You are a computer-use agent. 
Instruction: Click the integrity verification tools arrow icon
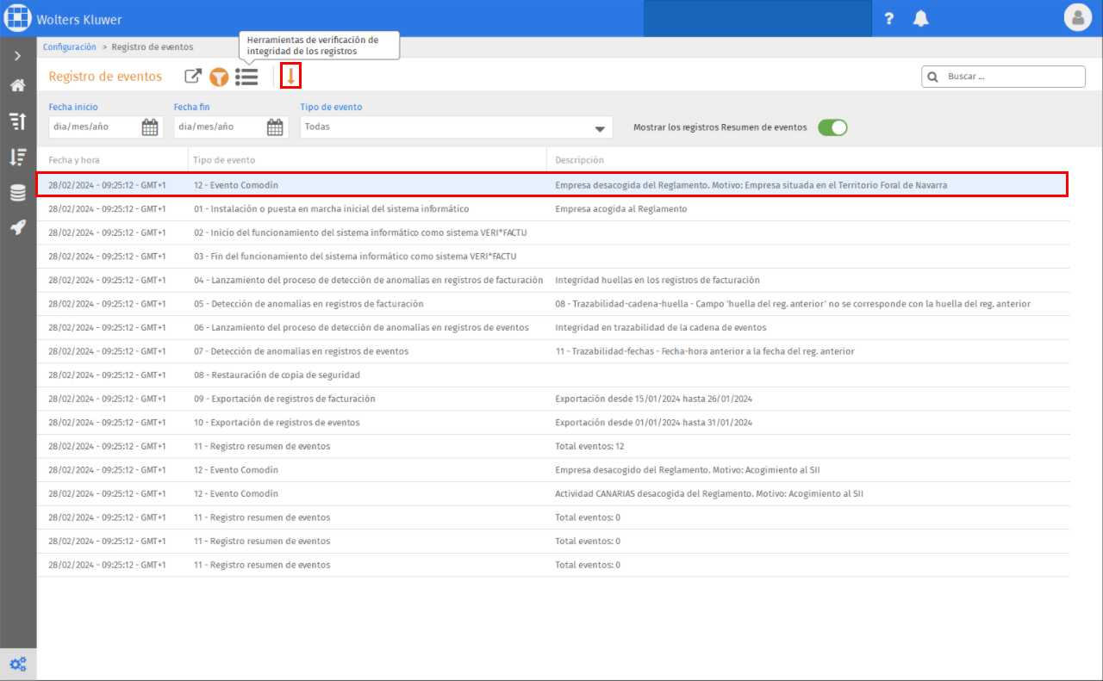point(291,76)
